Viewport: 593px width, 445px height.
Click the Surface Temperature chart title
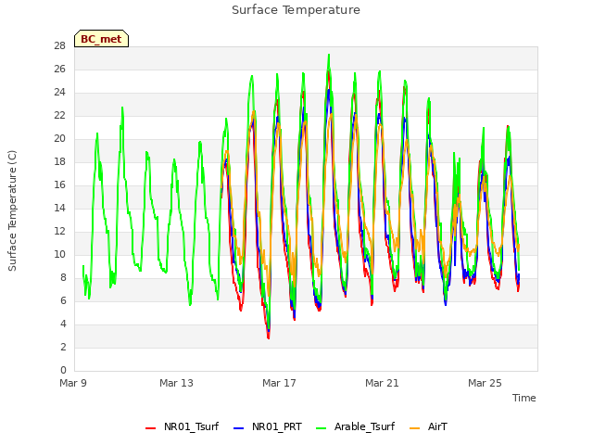pos(296,10)
